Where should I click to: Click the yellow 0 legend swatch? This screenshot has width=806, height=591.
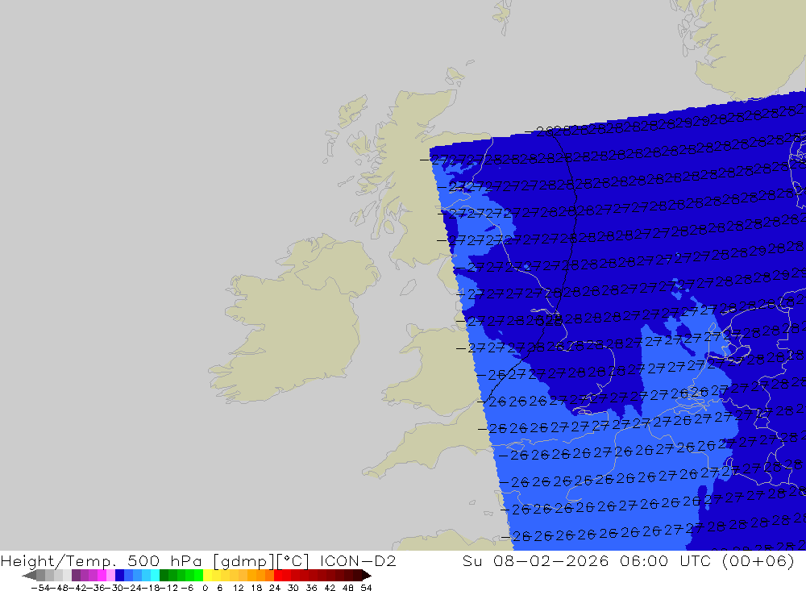click(207, 576)
